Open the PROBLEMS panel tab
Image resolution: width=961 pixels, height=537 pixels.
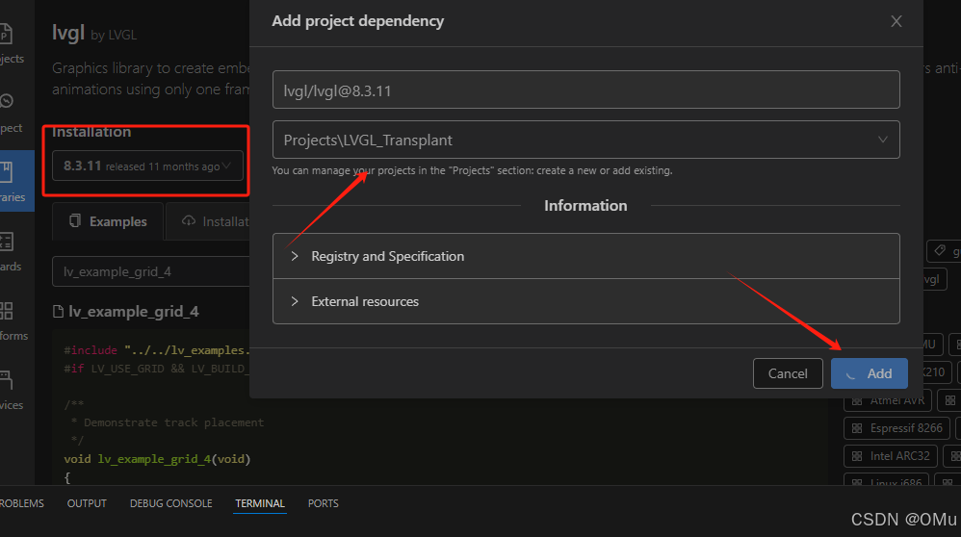point(21,503)
